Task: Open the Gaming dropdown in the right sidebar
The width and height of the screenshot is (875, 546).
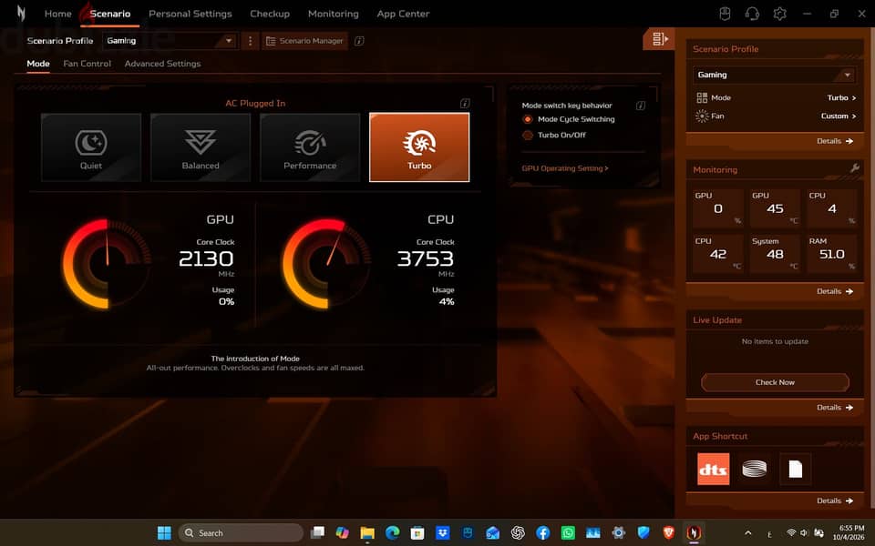Action: pos(775,75)
